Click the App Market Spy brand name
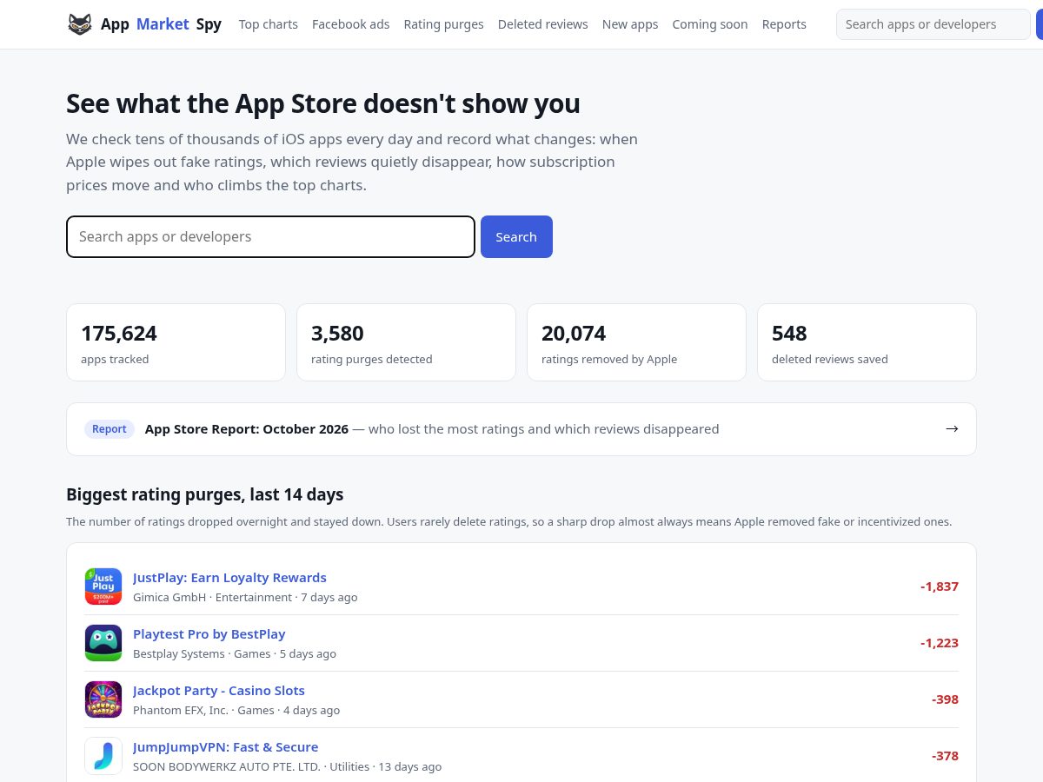The height and width of the screenshot is (782, 1043). (x=161, y=24)
